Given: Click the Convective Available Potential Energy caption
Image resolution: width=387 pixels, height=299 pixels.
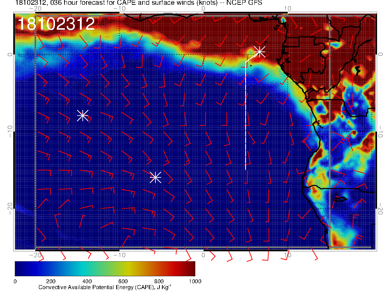Looking at the screenshot, I should pyautogui.click(x=105, y=288).
